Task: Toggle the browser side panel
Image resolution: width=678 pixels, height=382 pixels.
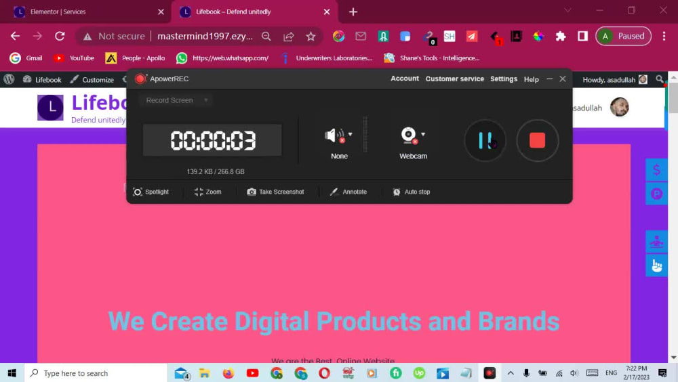Action: 583,37
